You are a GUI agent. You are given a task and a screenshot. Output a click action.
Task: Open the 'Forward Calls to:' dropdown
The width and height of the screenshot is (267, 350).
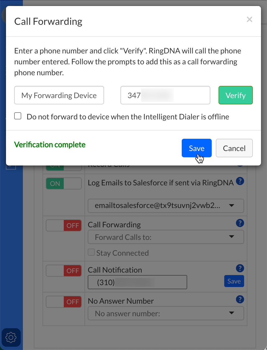[x=166, y=237]
